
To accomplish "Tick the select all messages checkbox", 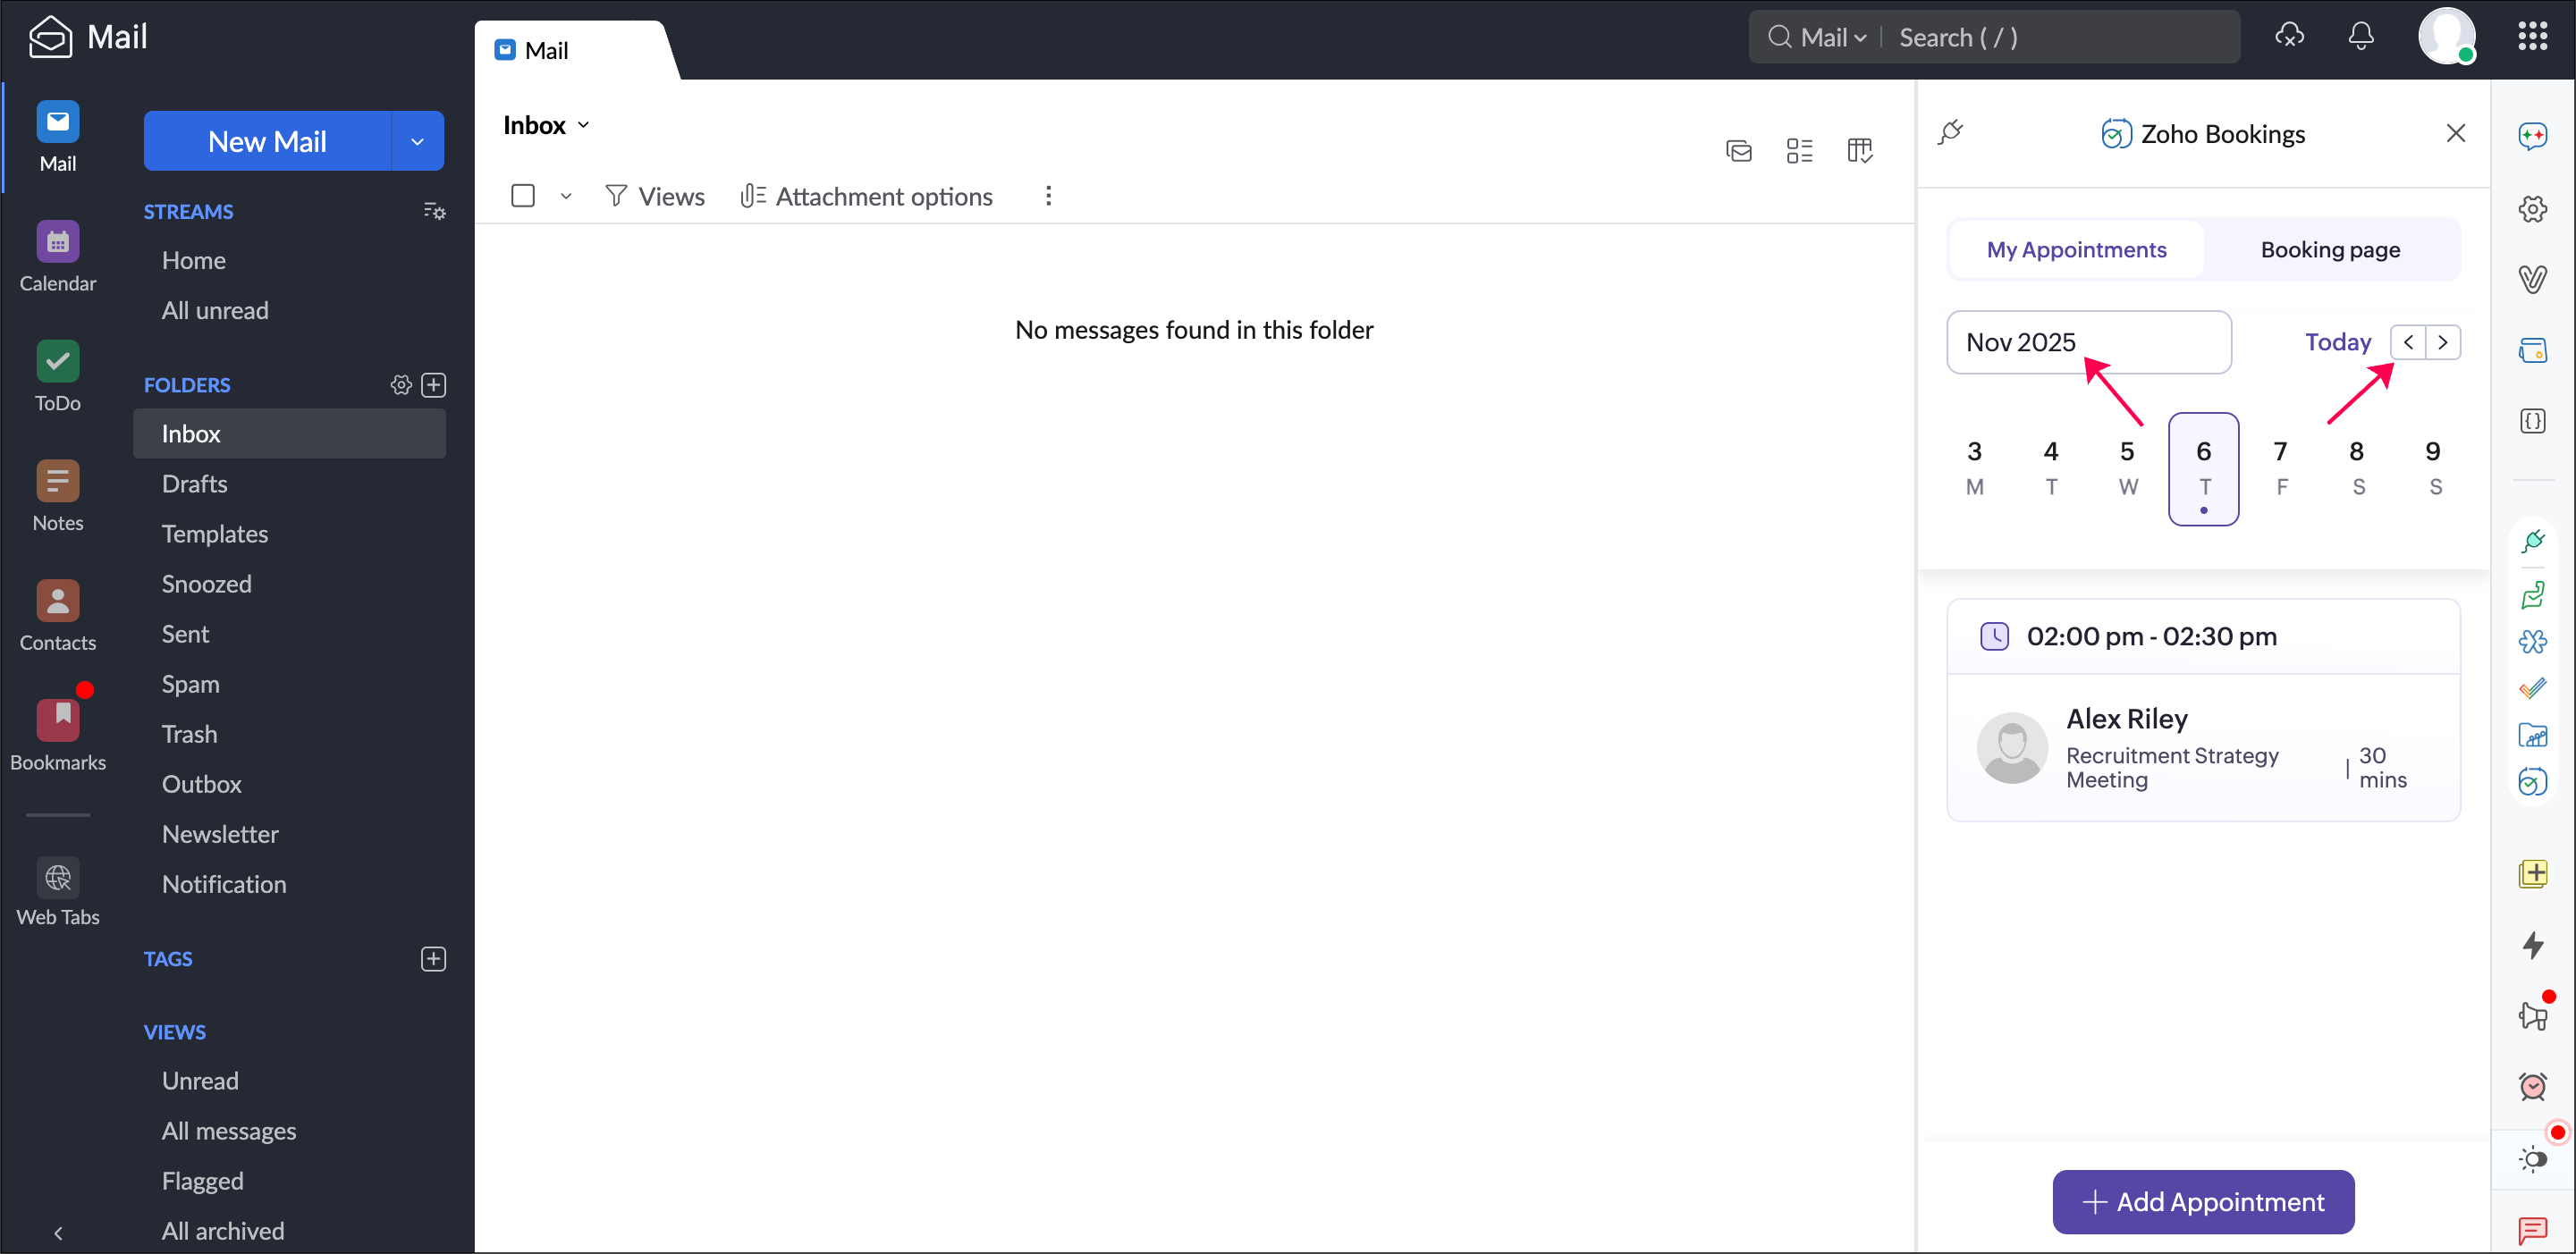I will point(523,196).
